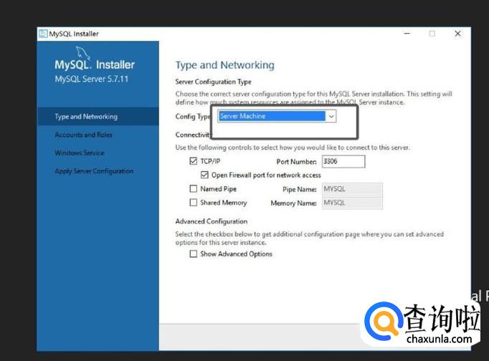Click the Server Configuration Type label
This screenshot has width=489, height=361.
tap(214, 82)
